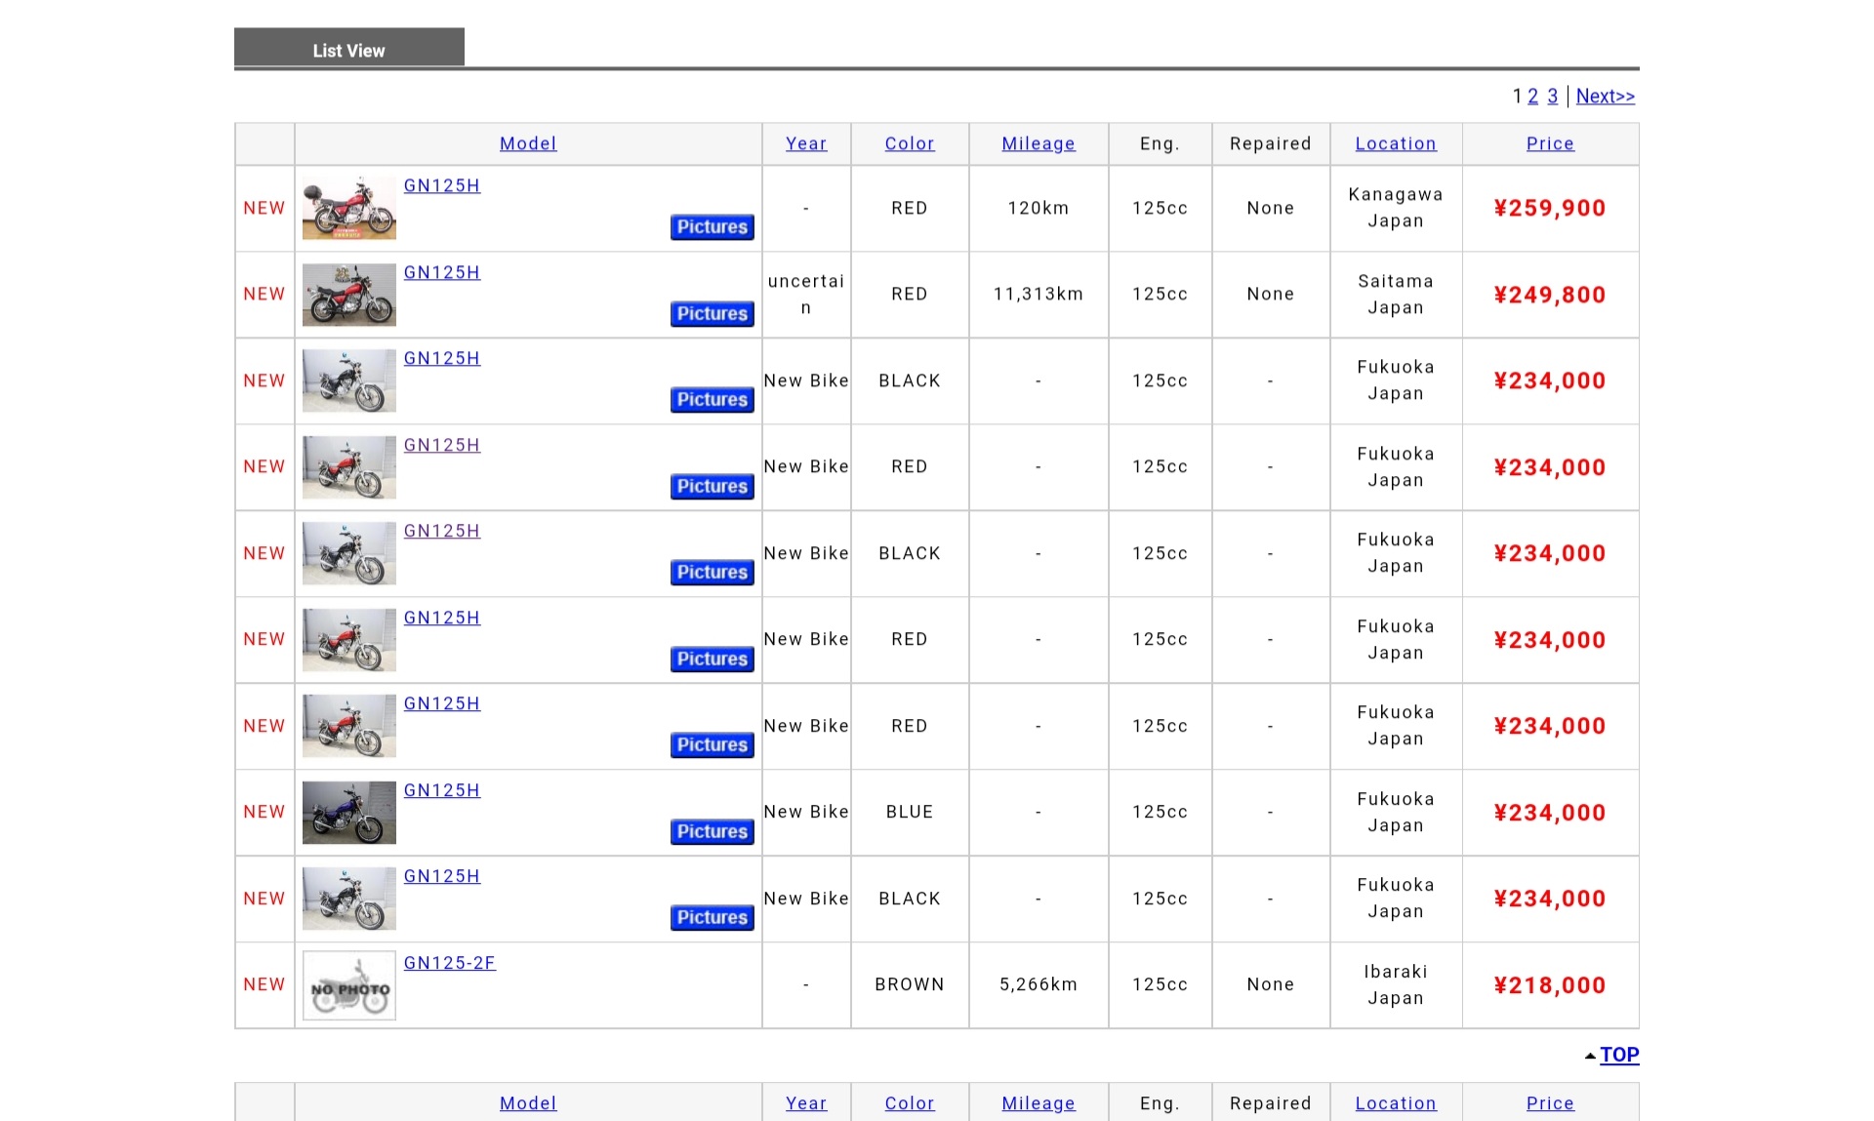Sort by Price in bottom table header

click(1550, 1103)
